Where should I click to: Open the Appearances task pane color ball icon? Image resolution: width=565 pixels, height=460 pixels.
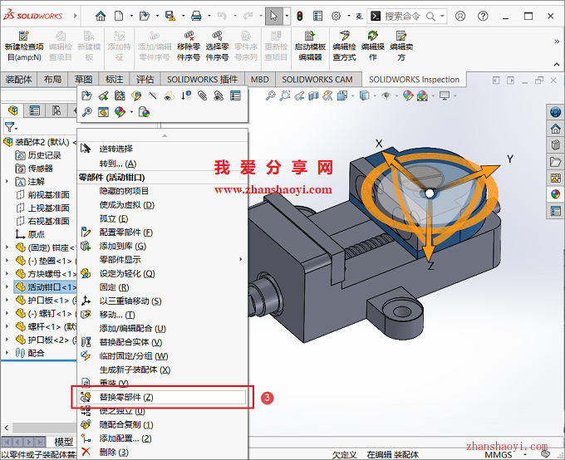click(x=555, y=194)
